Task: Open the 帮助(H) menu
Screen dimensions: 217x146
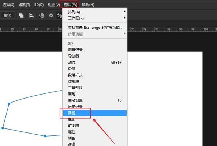Action: click(88, 5)
